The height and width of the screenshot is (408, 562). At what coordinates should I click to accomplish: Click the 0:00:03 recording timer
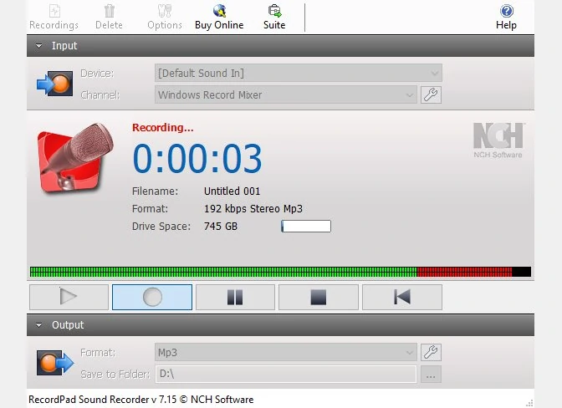(197, 158)
